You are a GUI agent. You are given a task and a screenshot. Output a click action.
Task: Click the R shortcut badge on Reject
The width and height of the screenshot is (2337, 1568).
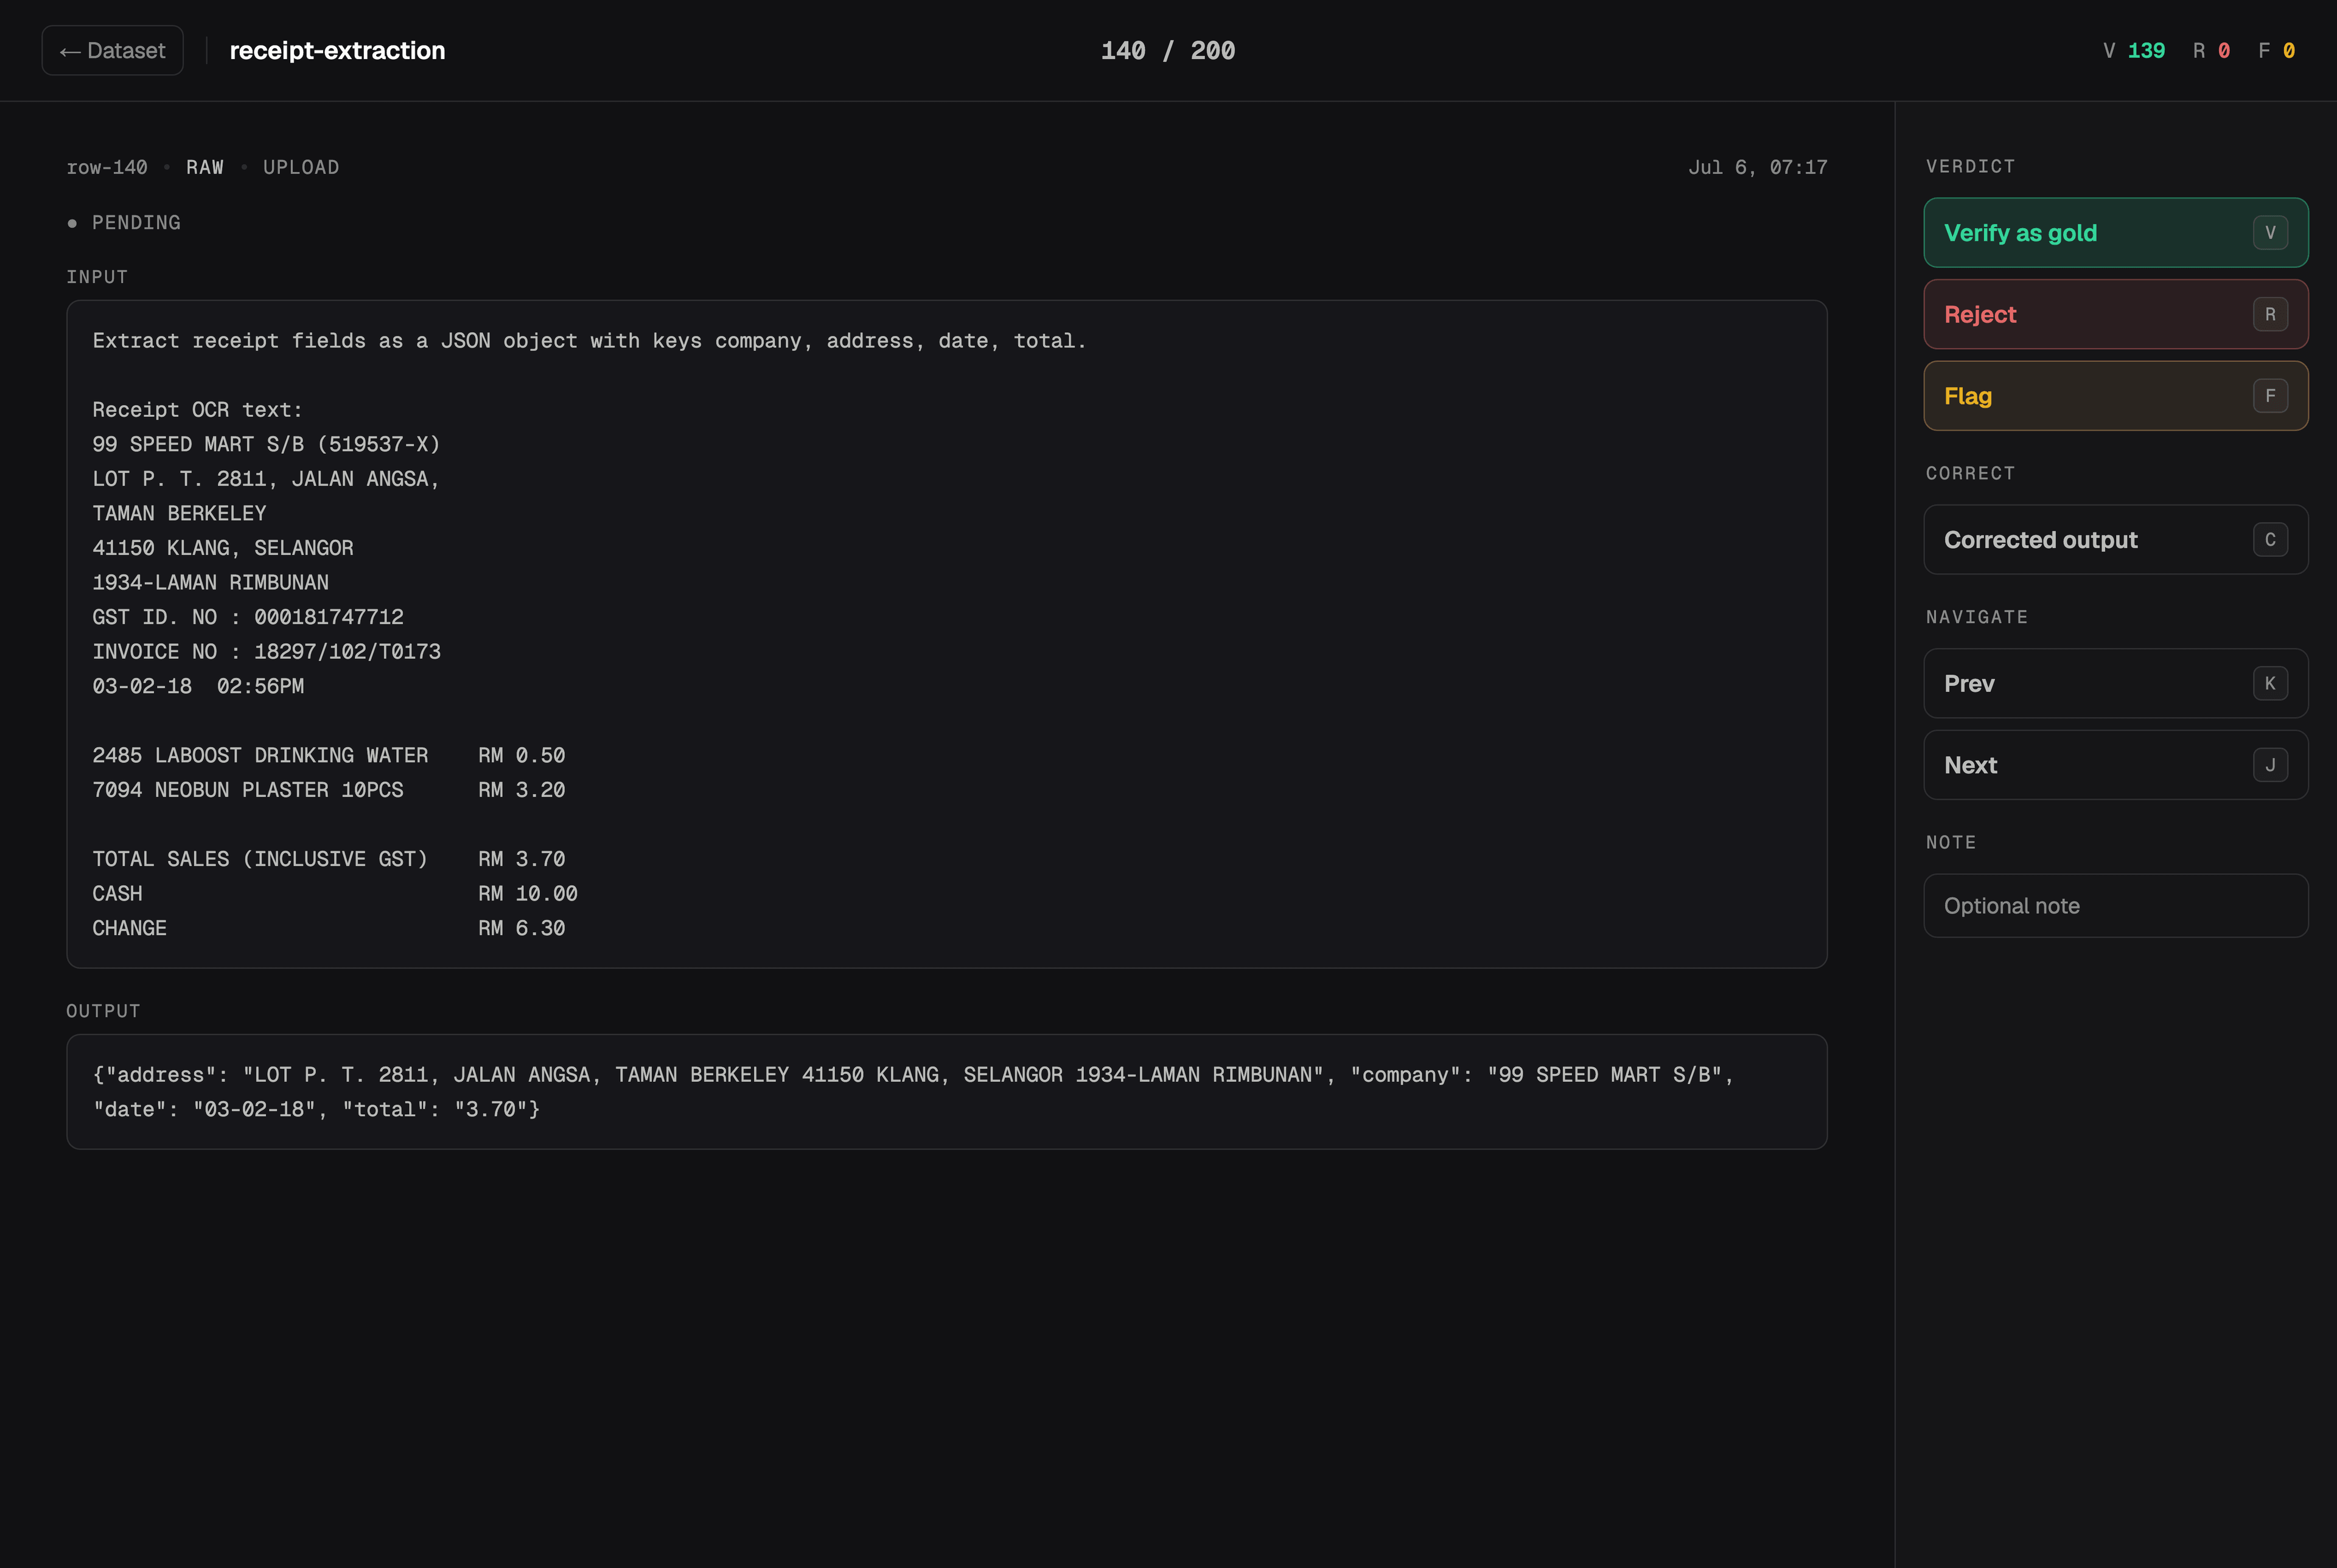pyautogui.click(x=2270, y=314)
